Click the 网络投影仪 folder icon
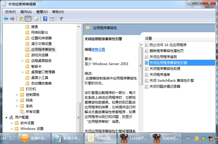The image size is (218, 144). pyautogui.click(x=27, y=32)
